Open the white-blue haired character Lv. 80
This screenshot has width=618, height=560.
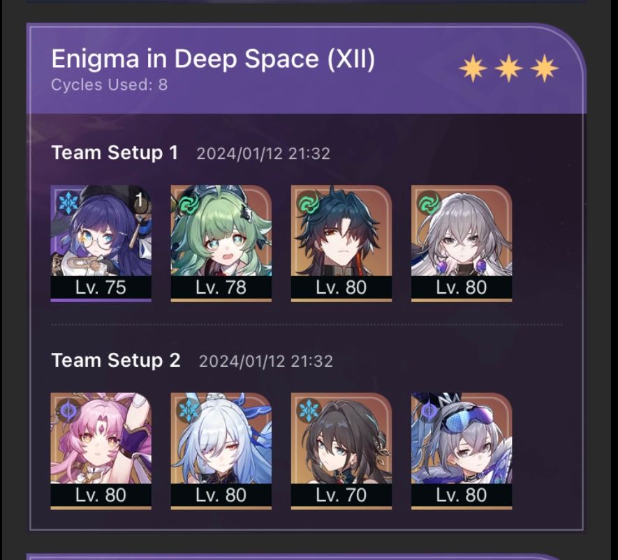(x=221, y=451)
